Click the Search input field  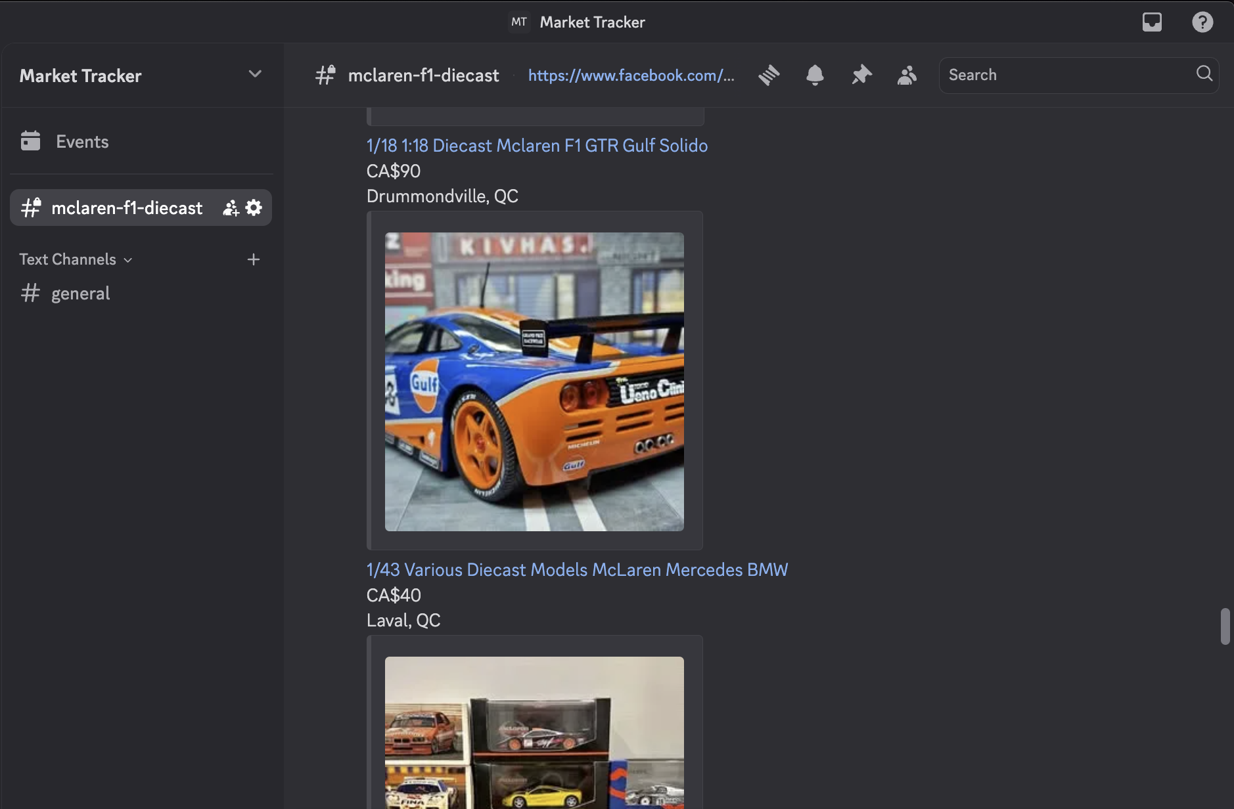click(x=1079, y=75)
